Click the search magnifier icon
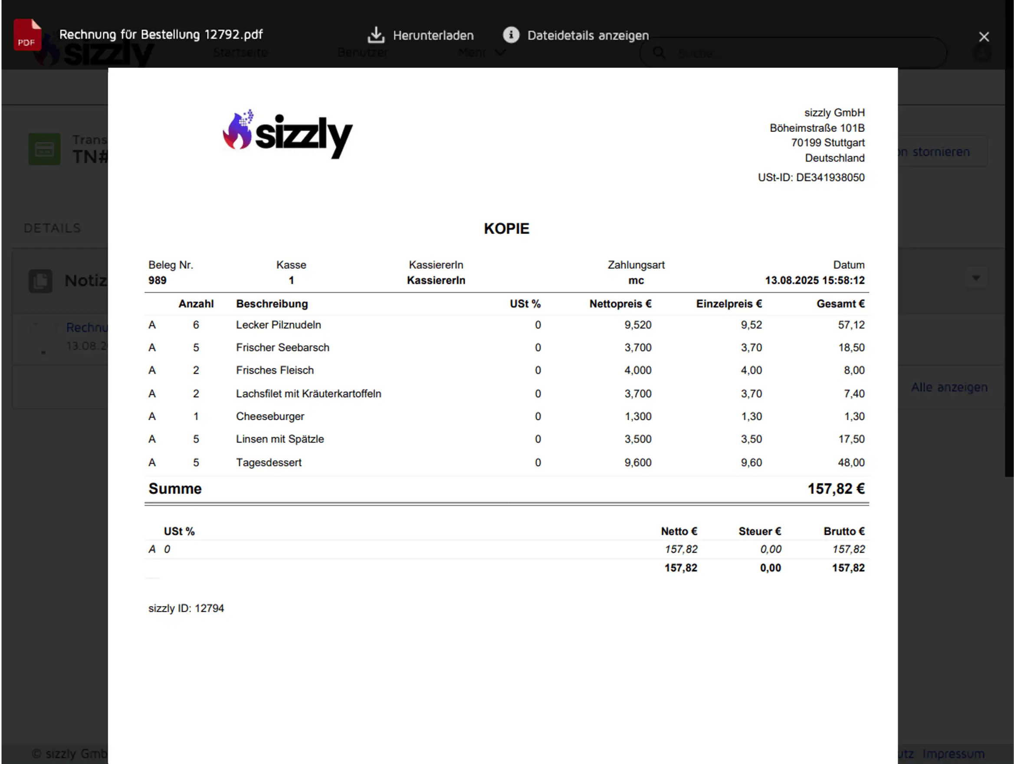 (x=659, y=53)
